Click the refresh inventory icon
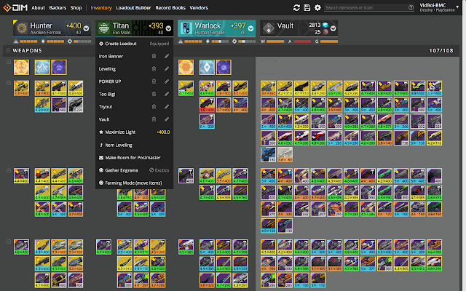The width and height of the screenshot is (466, 291). (x=296, y=7)
